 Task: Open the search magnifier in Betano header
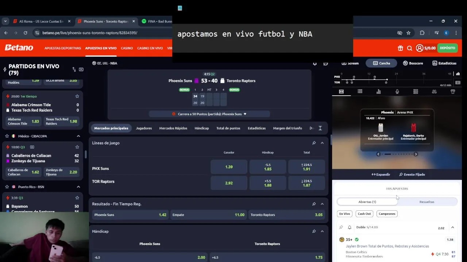[x=409, y=48]
